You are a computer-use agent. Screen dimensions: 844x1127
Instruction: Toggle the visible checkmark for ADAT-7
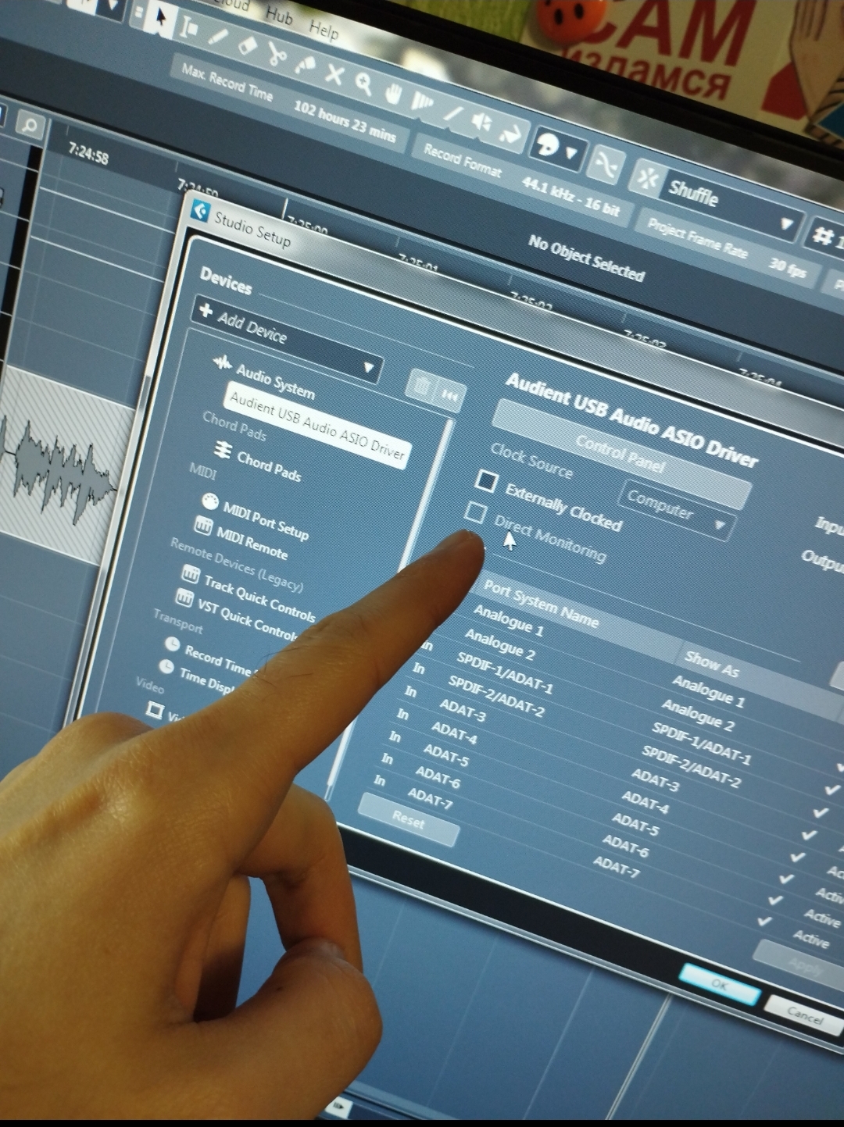point(764,920)
